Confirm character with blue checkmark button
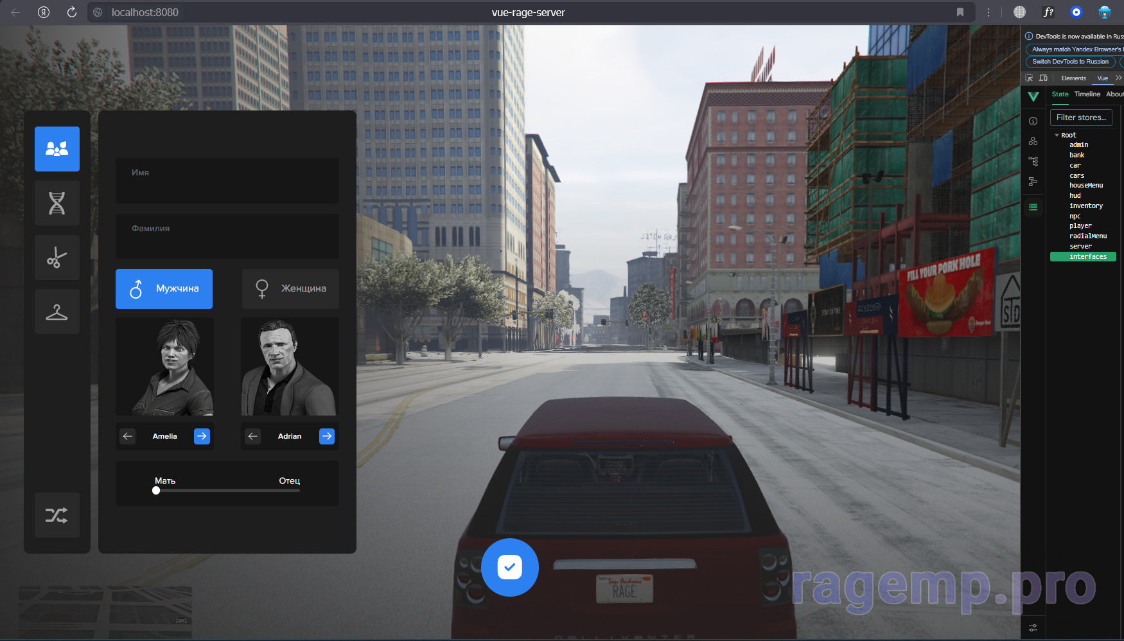The width and height of the screenshot is (1124, 641). 509,567
